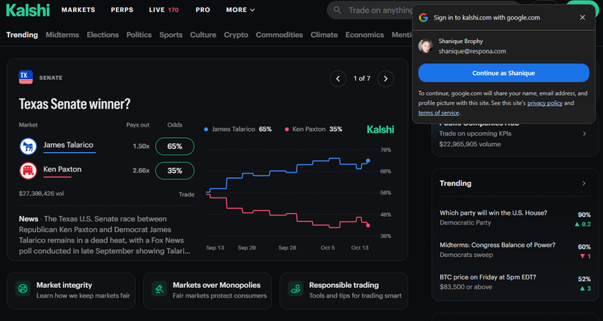Click Ken Paxton 35% odds button
Viewport: 603px width, 321px height.
click(x=175, y=171)
